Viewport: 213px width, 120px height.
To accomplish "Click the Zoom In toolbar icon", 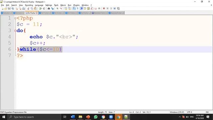I will click(57, 8).
